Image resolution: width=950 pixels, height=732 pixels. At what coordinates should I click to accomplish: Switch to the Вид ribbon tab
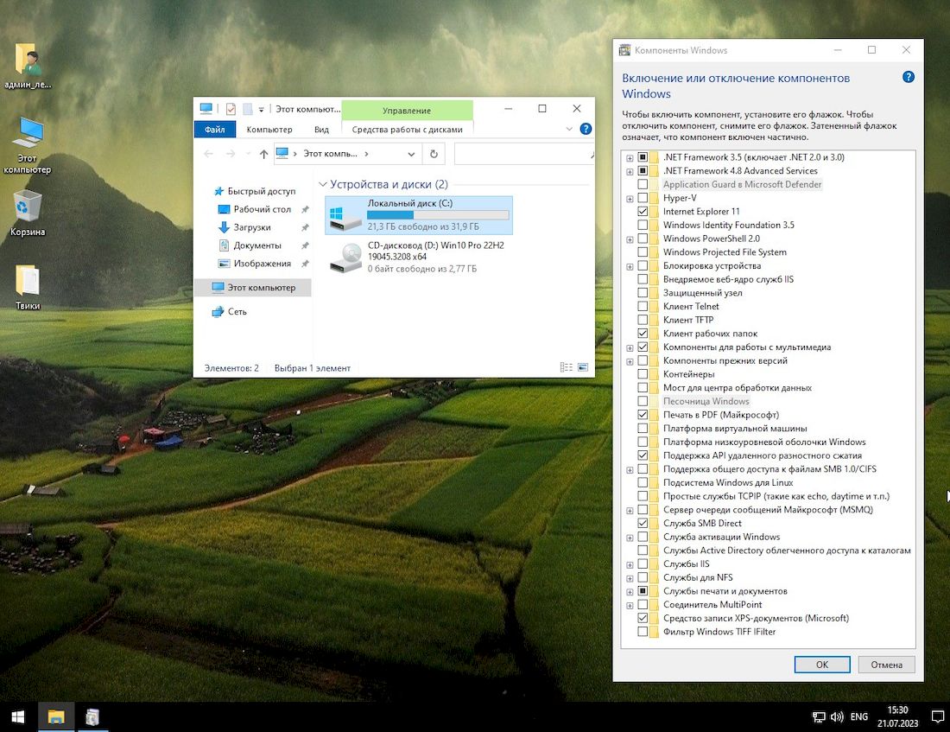coord(321,130)
